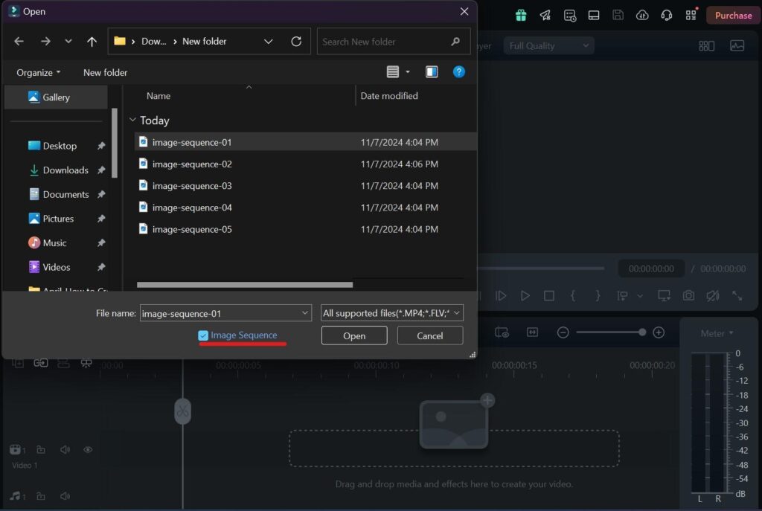
Task: Mute the Video 1 track
Action: pyautogui.click(x=65, y=449)
